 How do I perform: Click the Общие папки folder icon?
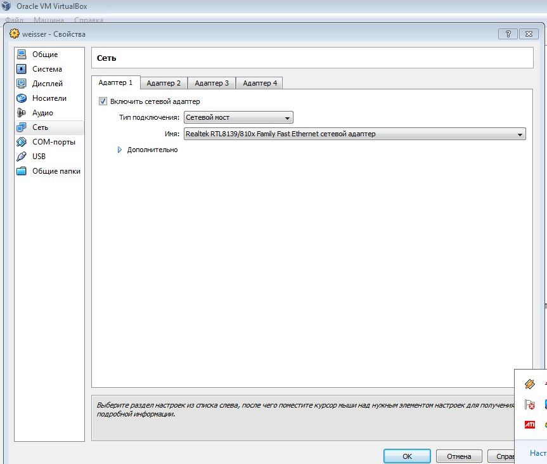click(22, 171)
